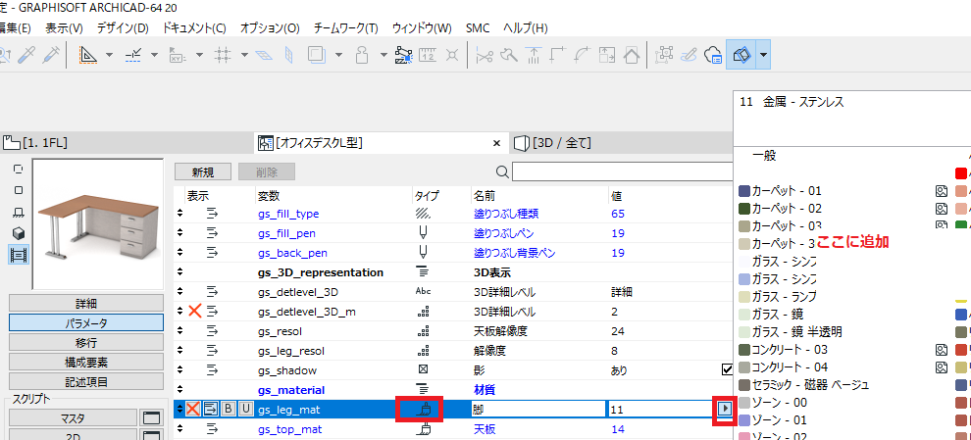Open the ウィンドウ(W) menu
The height and width of the screenshot is (440, 971).
(x=422, y=28)
